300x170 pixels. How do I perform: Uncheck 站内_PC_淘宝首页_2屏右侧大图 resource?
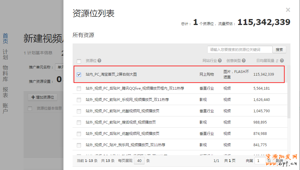[x=79, y=74]
